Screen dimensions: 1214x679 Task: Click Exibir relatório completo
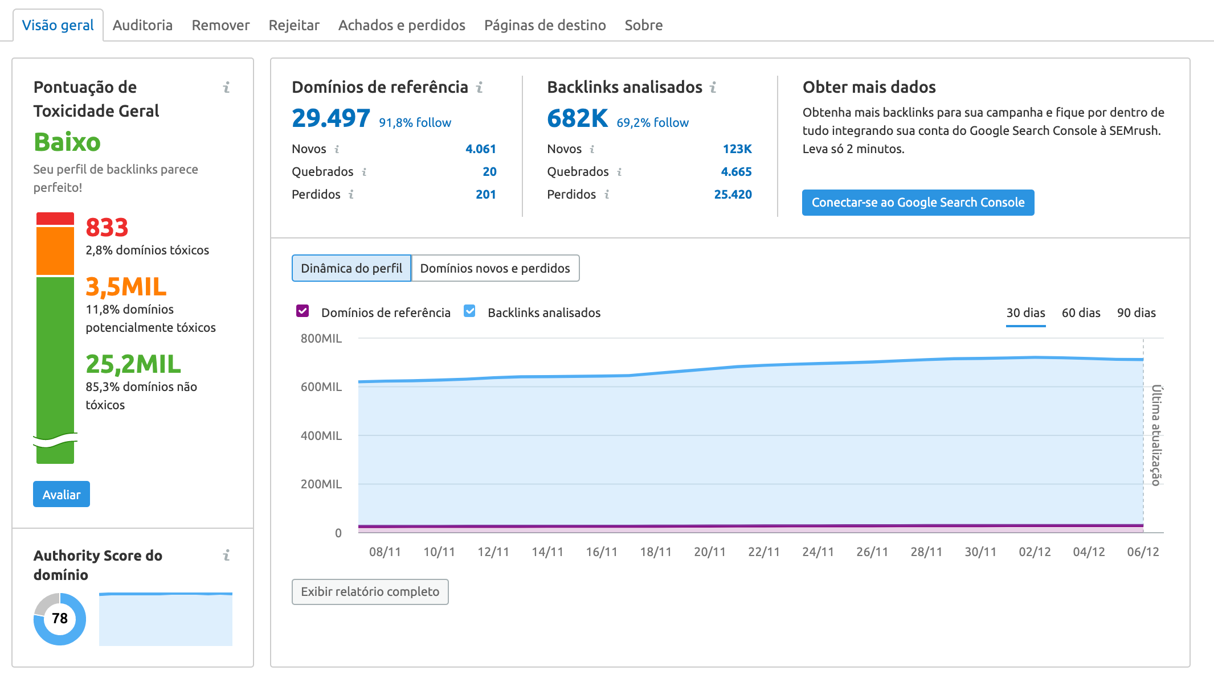click(370, 592)
